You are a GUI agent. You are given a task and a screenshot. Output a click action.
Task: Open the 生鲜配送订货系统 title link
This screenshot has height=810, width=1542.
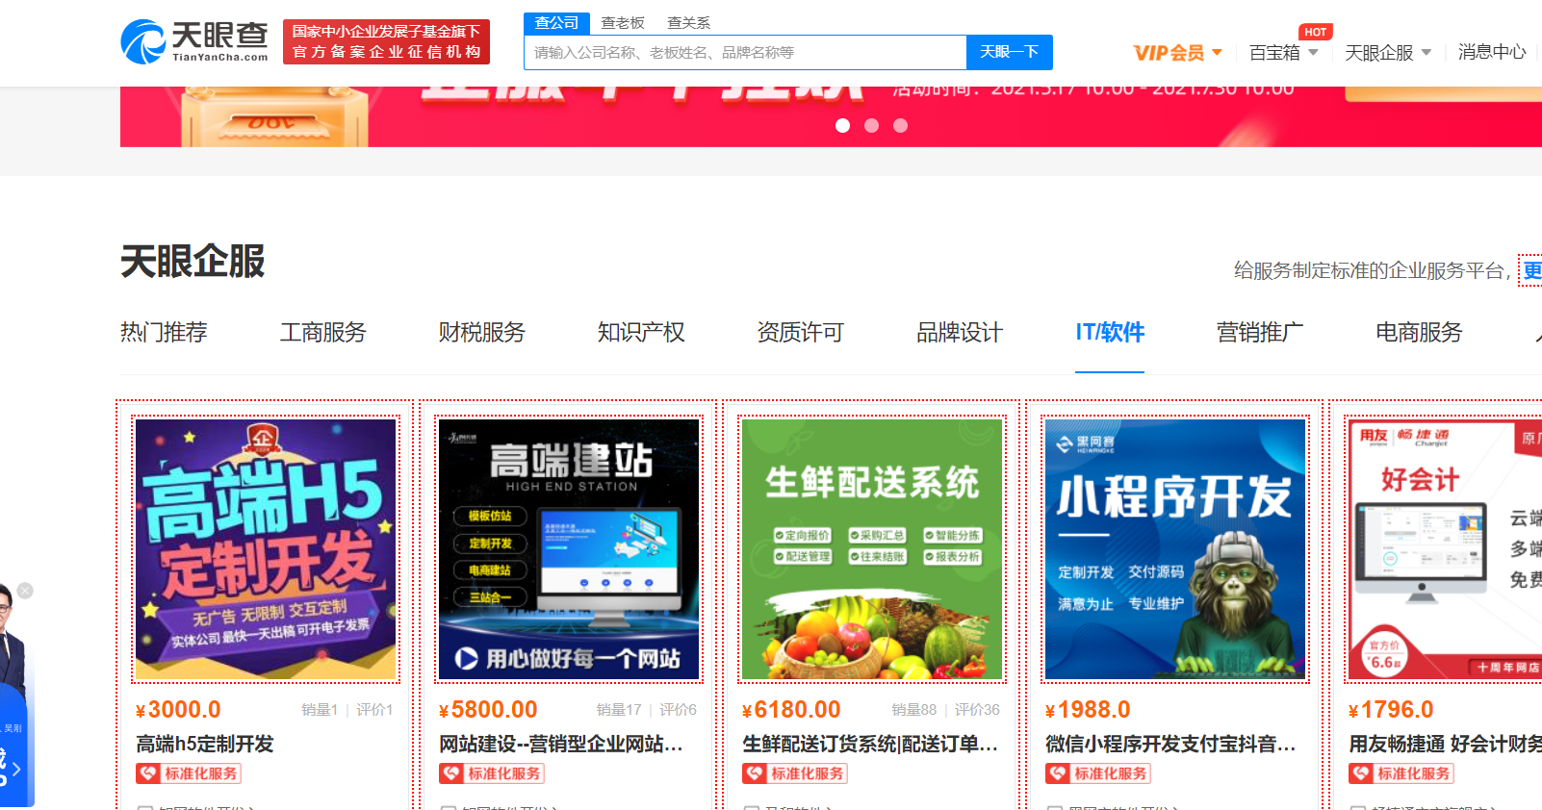(870, 744)
